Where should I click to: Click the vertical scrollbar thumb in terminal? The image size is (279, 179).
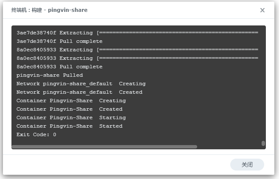tap(263, 143)
